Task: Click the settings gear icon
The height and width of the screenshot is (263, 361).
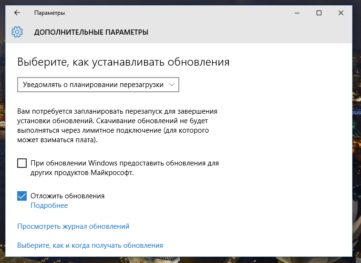Action: 17,32
